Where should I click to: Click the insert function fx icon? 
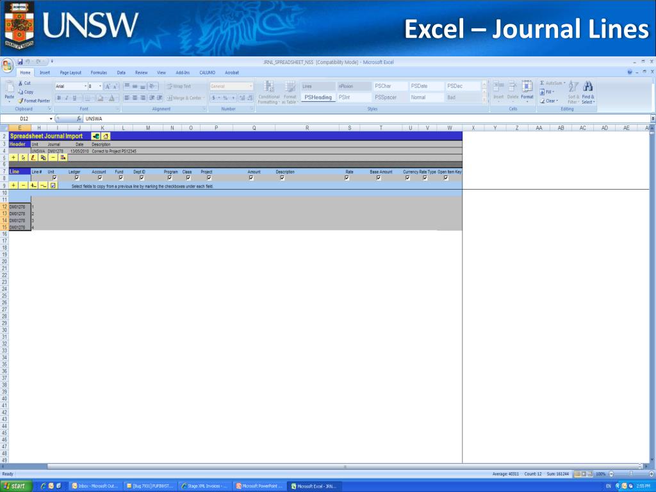(79, 119)
